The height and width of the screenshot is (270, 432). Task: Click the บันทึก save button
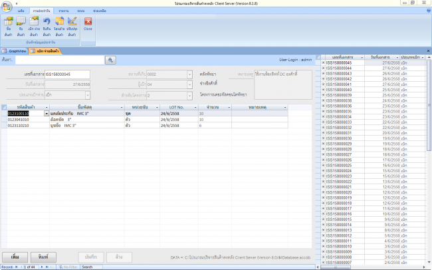(x=91, y=257)
